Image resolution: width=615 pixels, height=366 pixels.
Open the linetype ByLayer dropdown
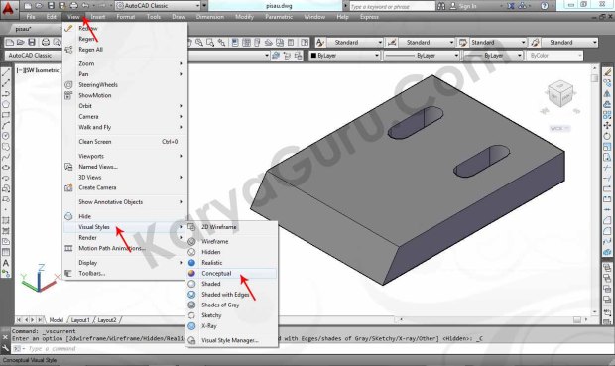point(422,56)
